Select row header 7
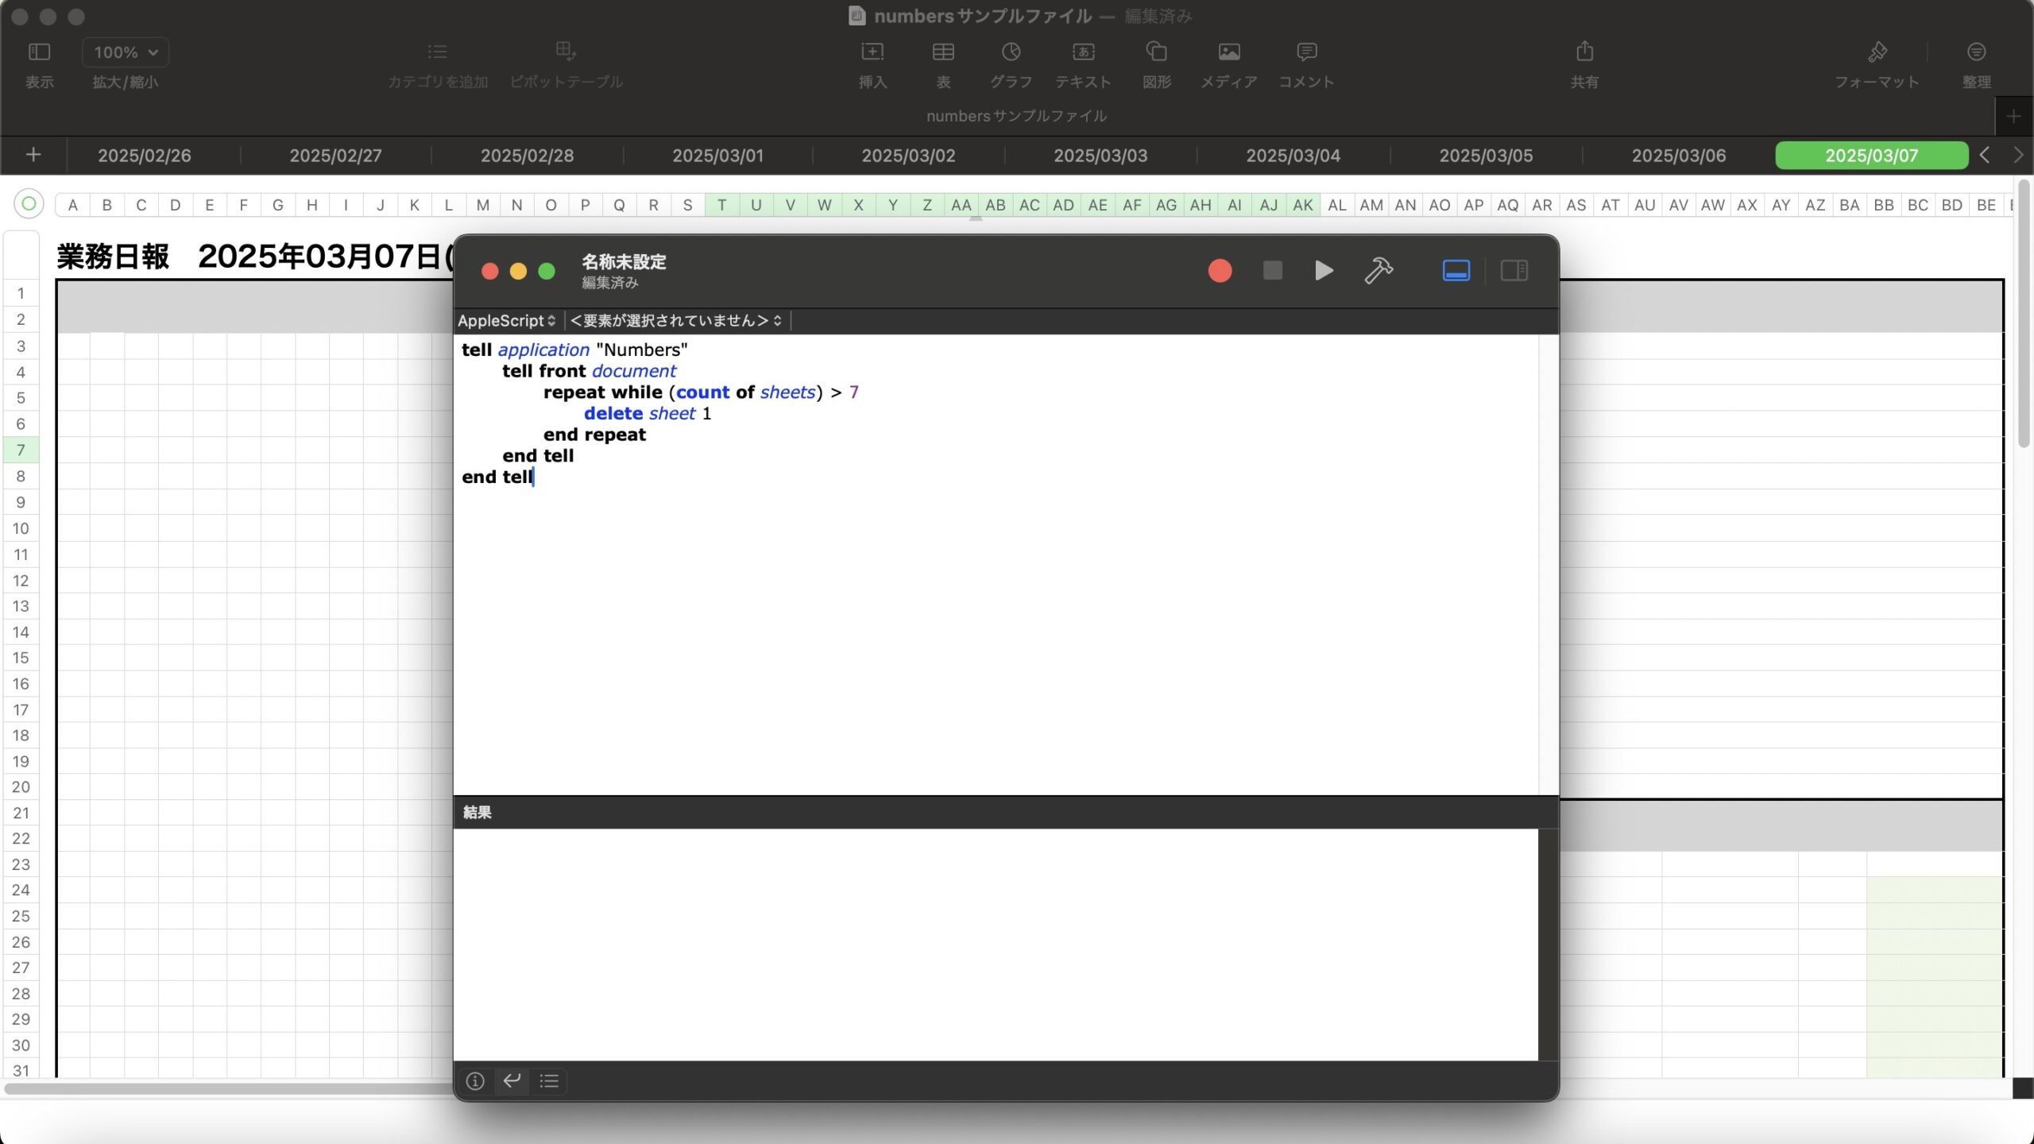 coord(21,450)
